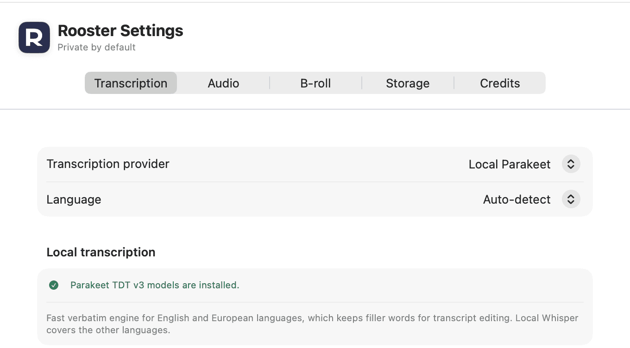Viewport: 630px width, 348px height.
Task: Click the green checkmark installed status icon
Action: [54, 285]
